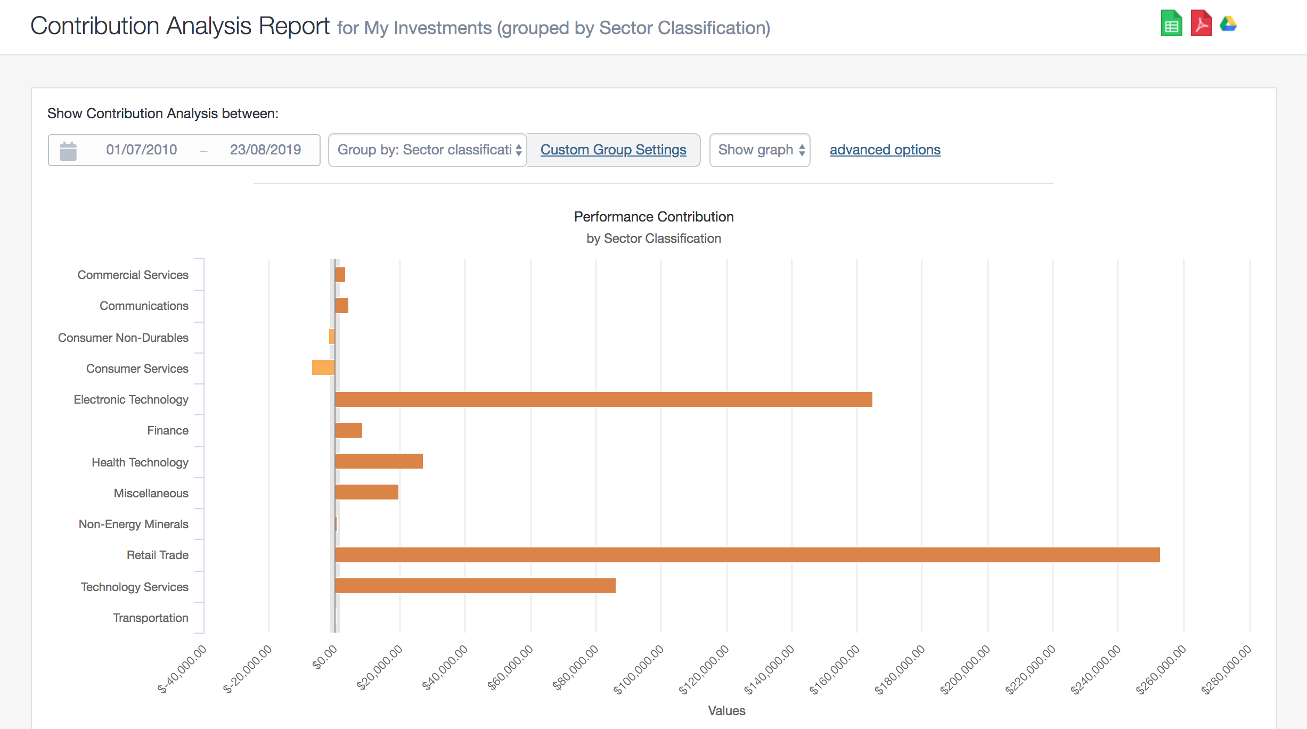Open the calendar date picker
Image resolution: width=1307 pixels, height=729 pixels.
(x=68, y=150)
